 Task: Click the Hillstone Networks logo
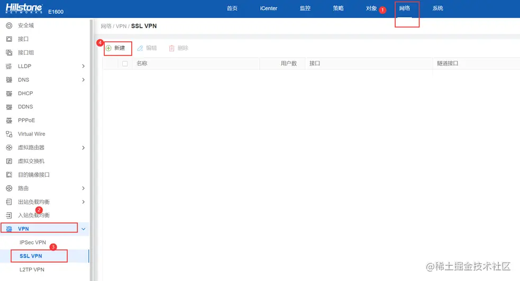point(24,8)
